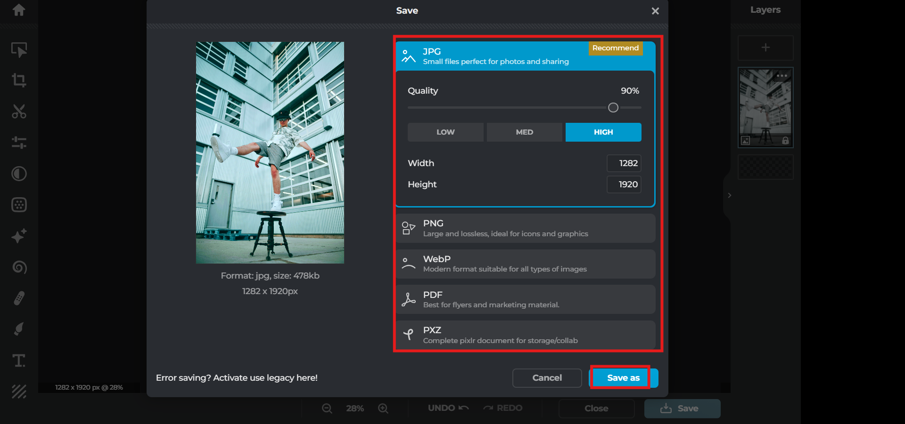Screen dimensions: 905x424
Task: Select the PXZ document format
Action: pos(525,335)
